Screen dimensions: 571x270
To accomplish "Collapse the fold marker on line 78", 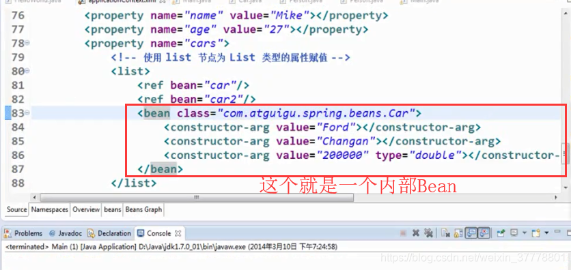I will [x=27, y=43].
